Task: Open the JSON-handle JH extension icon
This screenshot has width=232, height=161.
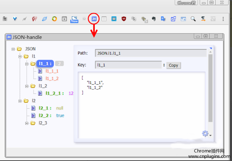Action: [x=94, y=19]
